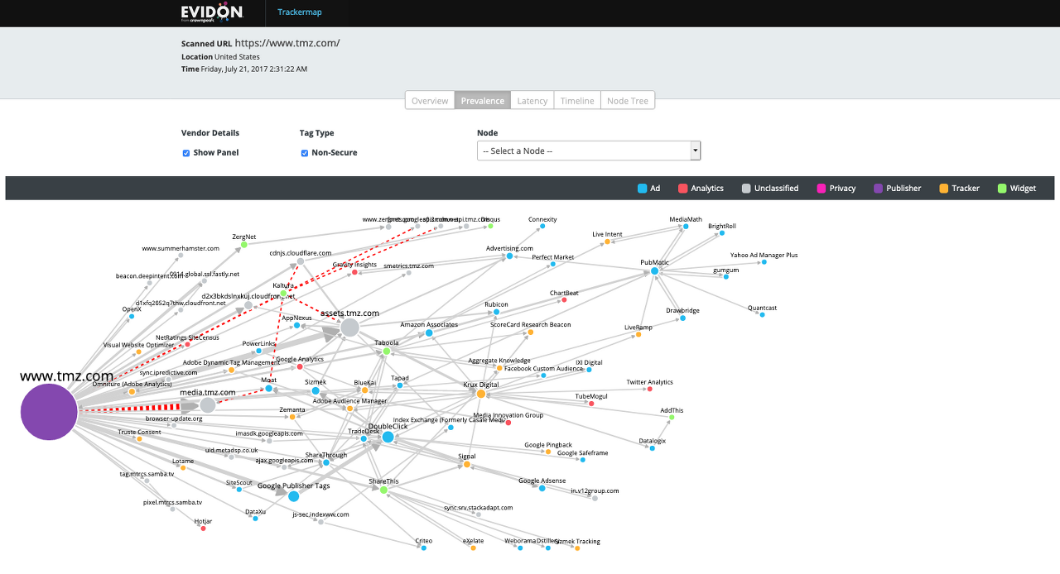Click the Taboola widget node
Image resolution: width=1060 pixels, height=574 pixels.
point(386,352)
